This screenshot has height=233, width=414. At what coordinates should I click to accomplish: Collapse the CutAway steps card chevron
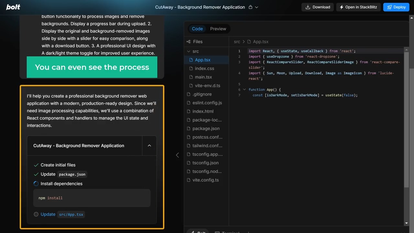(x=149, y=146)
